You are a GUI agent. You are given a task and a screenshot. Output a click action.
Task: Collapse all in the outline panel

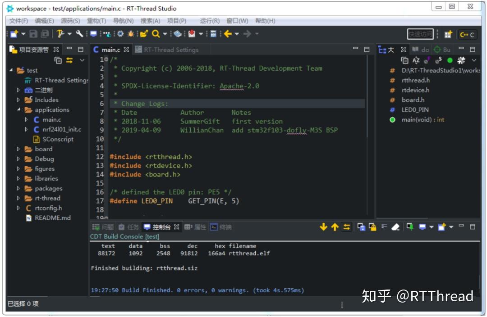[404, 60]
